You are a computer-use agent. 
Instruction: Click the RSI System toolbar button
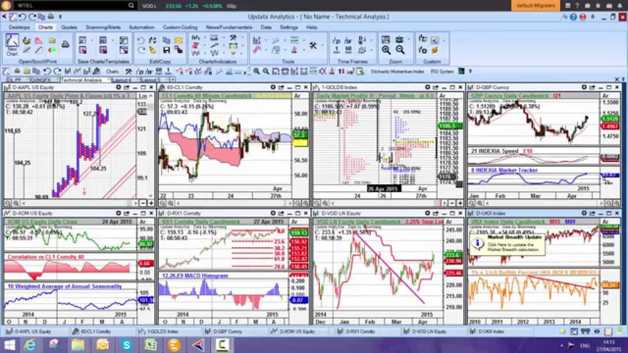coord(442,72)
